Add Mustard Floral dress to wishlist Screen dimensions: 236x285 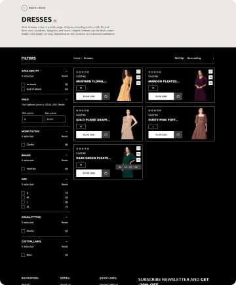click(x=138, y=71)
